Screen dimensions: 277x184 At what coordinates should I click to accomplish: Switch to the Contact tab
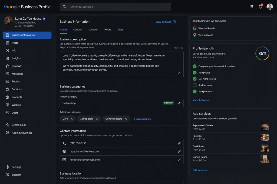pyautogui.click(x=78, y=30)
